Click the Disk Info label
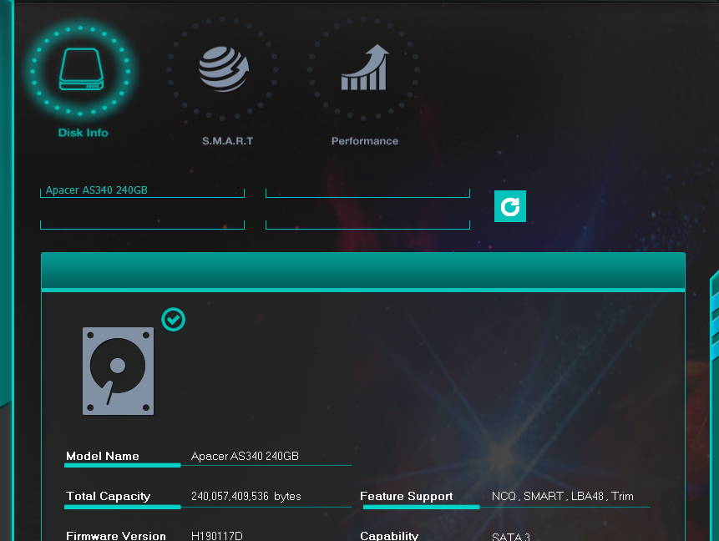Screen dimensions: 719x541 (x=83, y=133)
